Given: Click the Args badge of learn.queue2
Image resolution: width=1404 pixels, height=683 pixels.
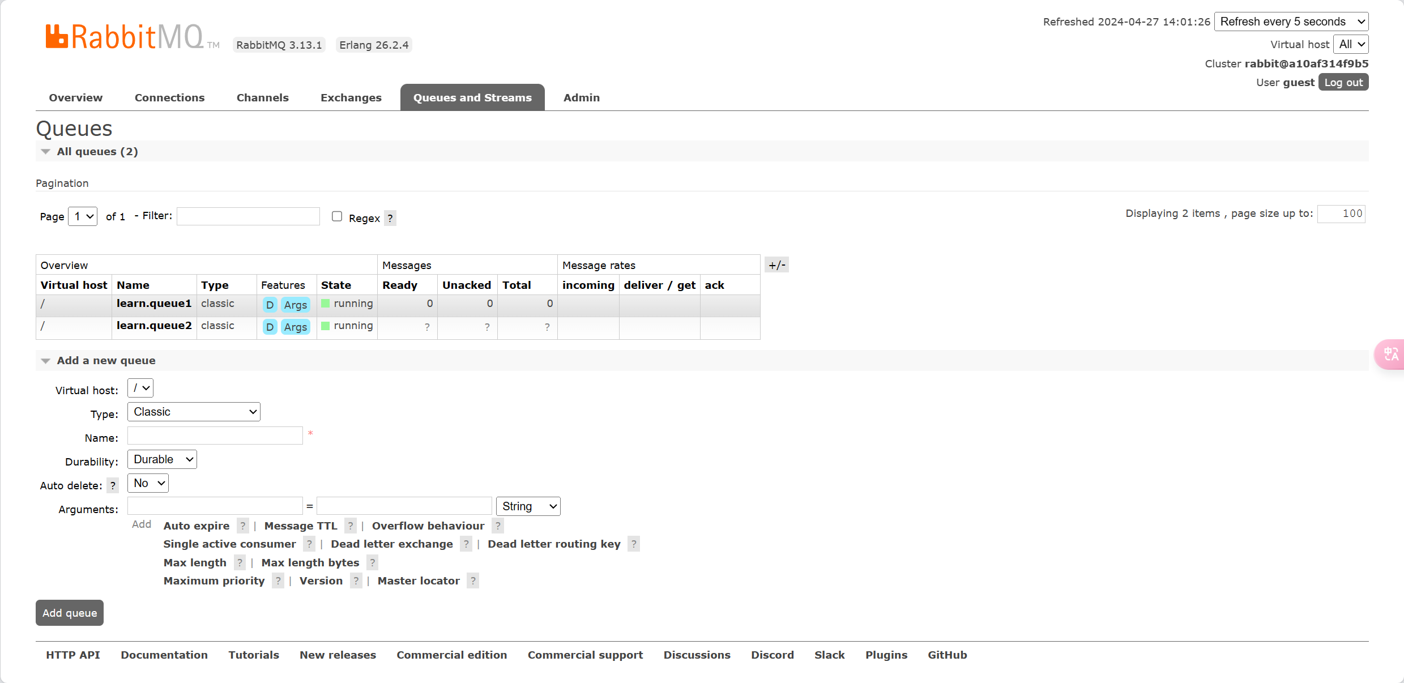Looking at the screenshot, I should click(296, 327).
